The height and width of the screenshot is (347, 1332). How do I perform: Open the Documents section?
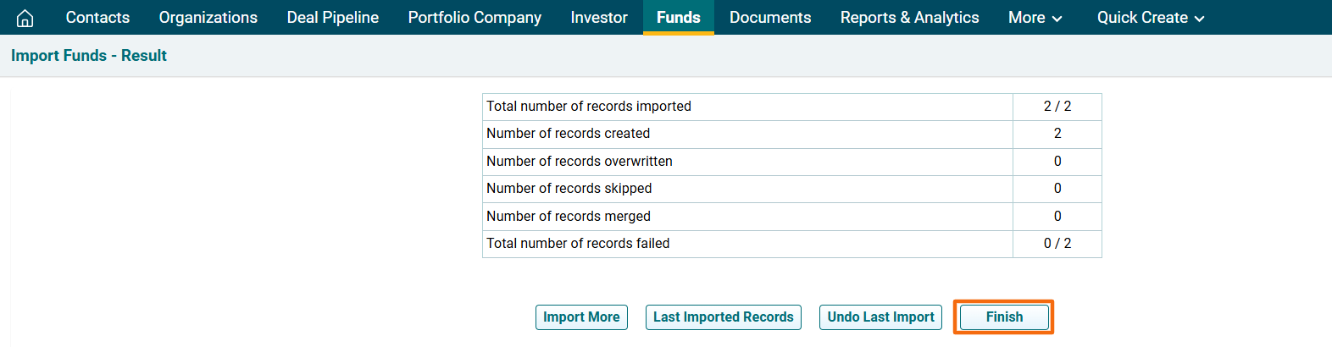coord(769,18)
